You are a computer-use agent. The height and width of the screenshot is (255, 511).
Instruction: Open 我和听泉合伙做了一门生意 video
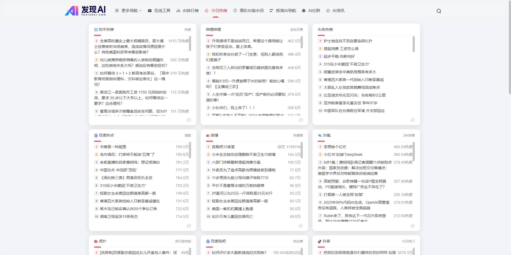pyautogui.click(x=245, y=57)
